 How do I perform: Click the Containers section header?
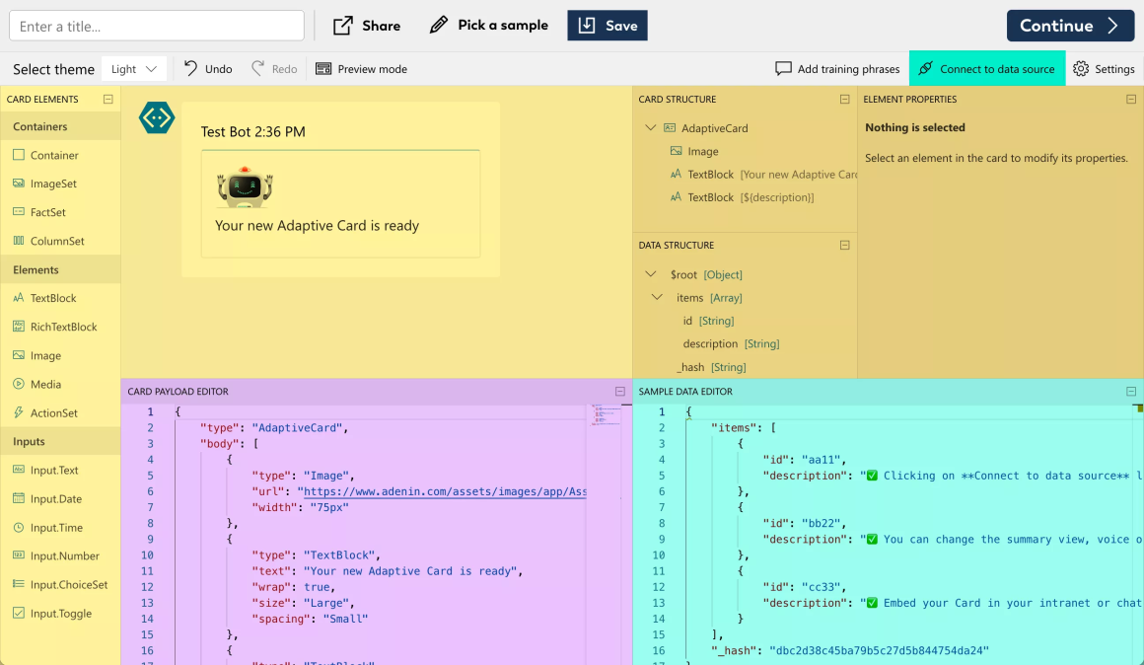tap(60, 126)
